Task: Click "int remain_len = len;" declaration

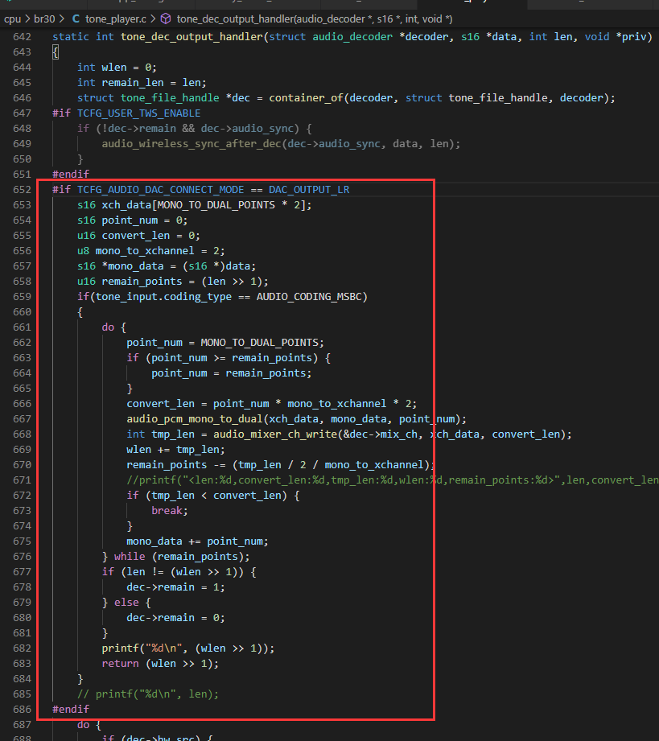Action: tap(142, 83)
